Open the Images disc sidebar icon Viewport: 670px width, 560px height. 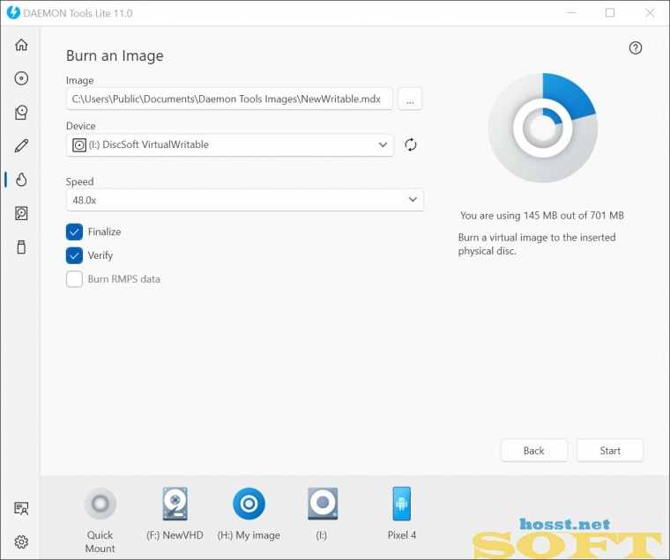coord(21,78)
